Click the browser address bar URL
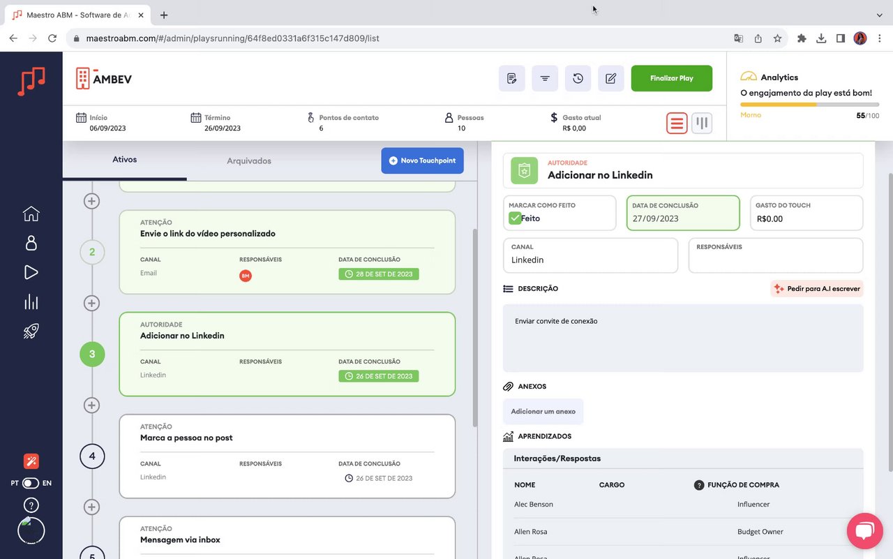The width and height of the screenshot is (893, 559). coord(232,38)
